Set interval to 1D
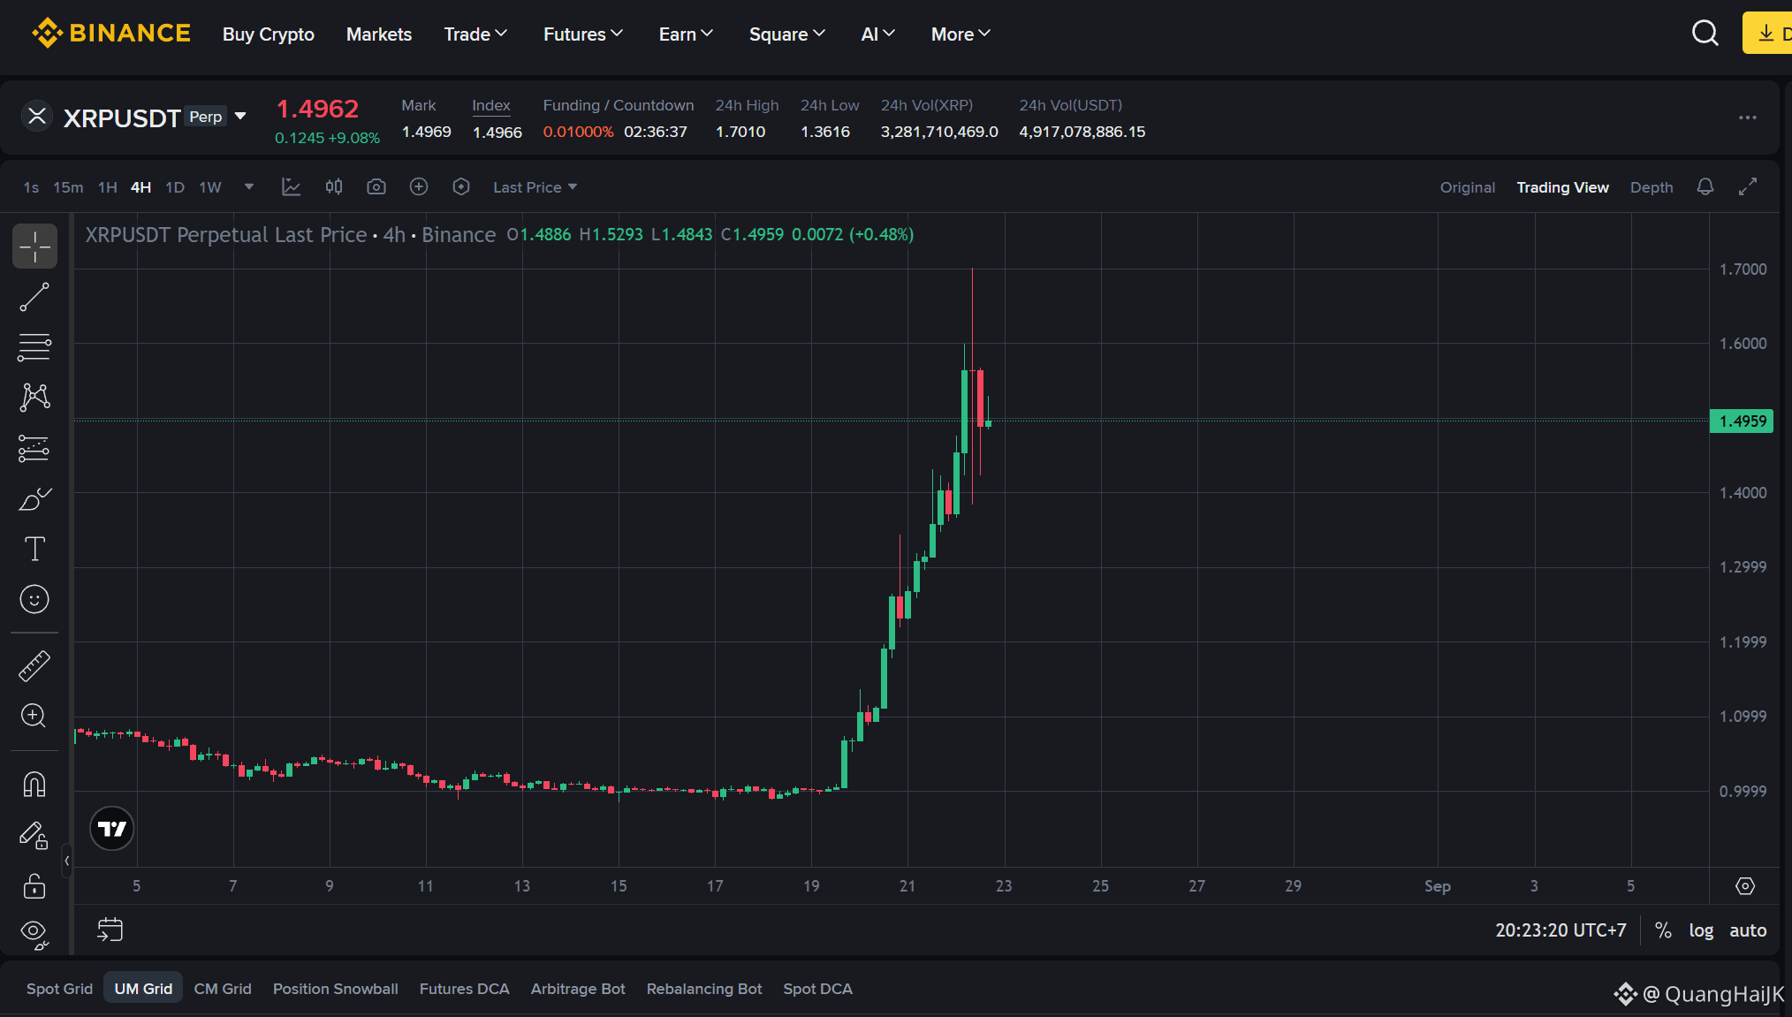 tap(175, 187)
